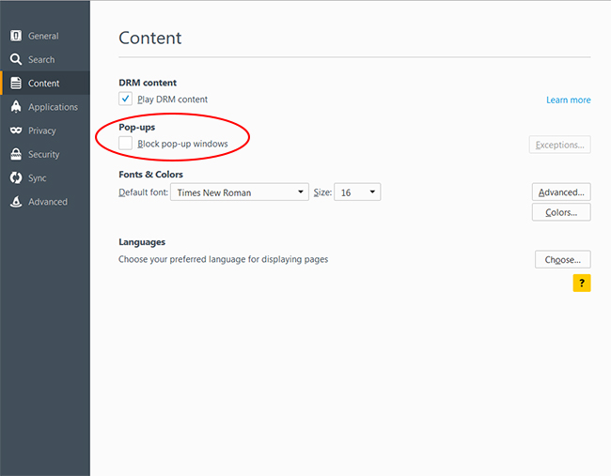Click the Content document icon

(x=16, y=83)
